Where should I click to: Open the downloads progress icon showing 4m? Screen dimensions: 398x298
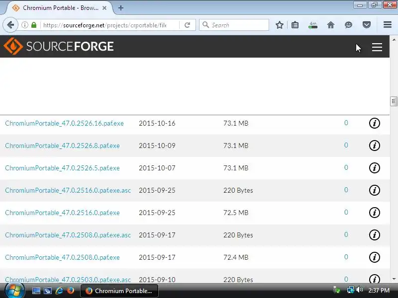313,25
